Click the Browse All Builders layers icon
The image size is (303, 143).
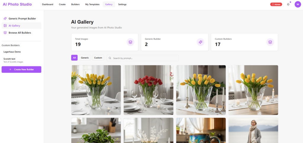click(5, 33)
